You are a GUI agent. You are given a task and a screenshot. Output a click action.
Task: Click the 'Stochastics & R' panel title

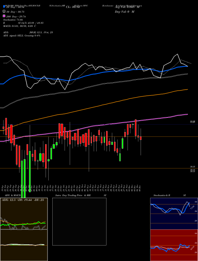point(162,195)
